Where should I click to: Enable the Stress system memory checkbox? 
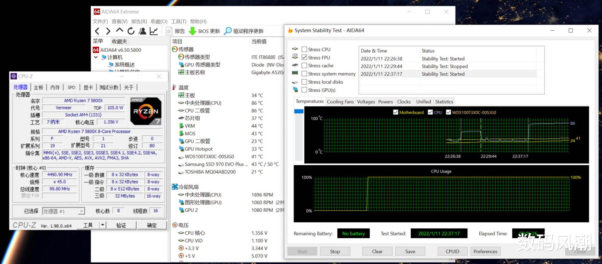(304, 74)
